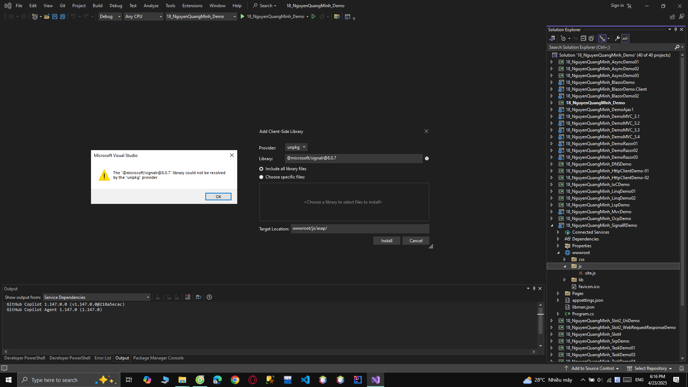This screenshot has height=387, width=688.
Task: Click OK in the warning dialog
Action: [218, 197]
